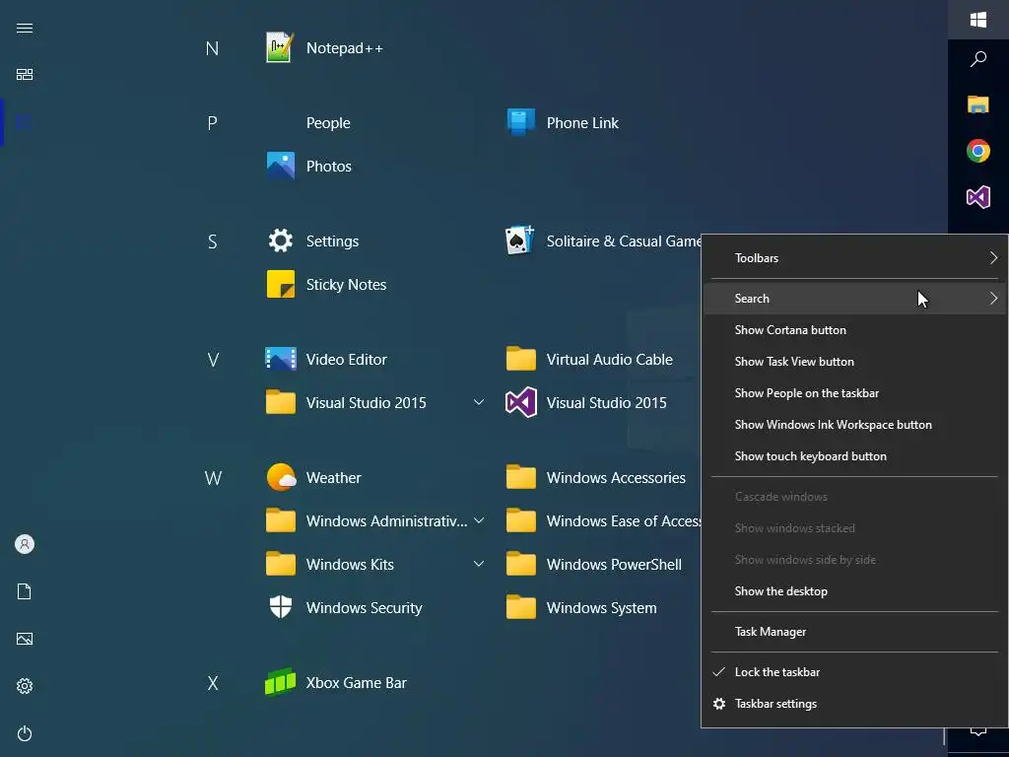Toggle Lock the taskbar option
Viewport: 1009px width, 757px height.
tap(854, 672)
